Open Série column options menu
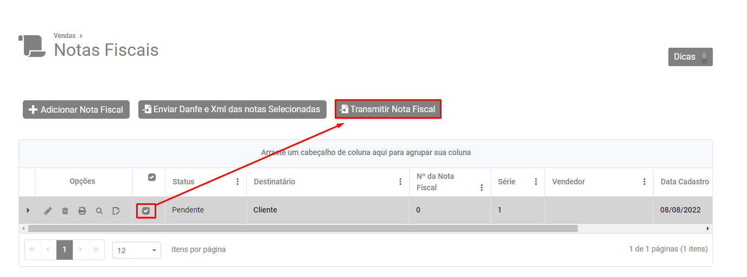This screenshot has width=747, height=277. click(x=535, y=182)
